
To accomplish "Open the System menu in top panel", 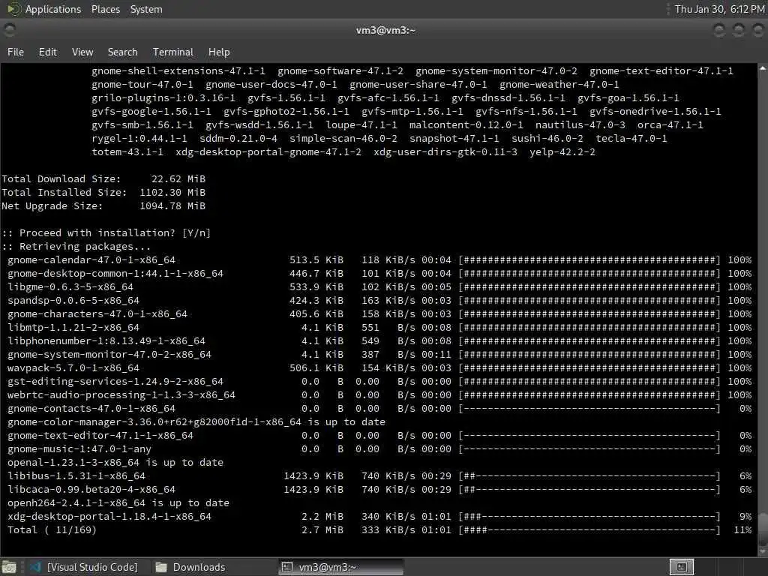I will coord(146,9).
